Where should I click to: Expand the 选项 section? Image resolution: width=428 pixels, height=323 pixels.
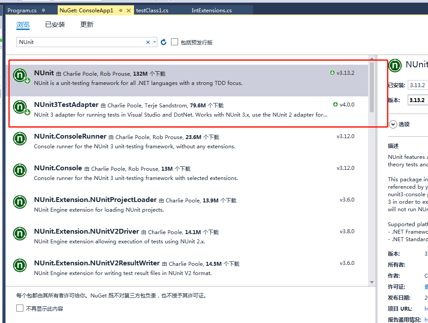click(393, 124)
